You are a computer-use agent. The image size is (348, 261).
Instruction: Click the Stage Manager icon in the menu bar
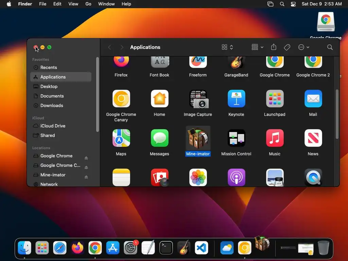[270, 4]
